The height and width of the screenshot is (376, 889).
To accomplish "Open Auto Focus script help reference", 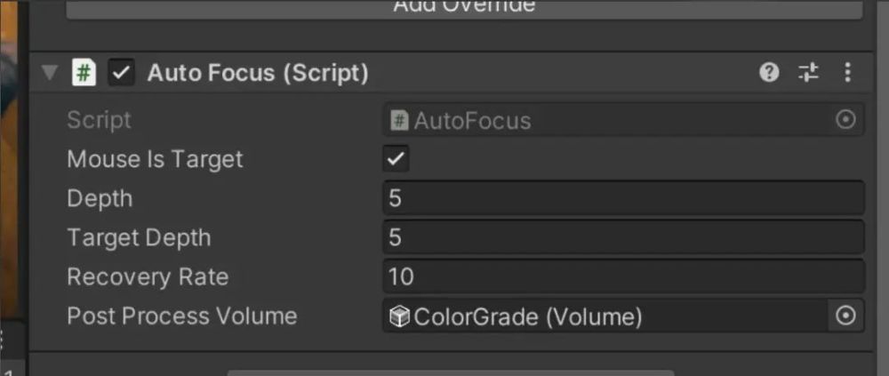I will click(769, 73).
